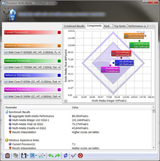Click the red 75.27MPixel/s chart label

[x=121, y=54]
